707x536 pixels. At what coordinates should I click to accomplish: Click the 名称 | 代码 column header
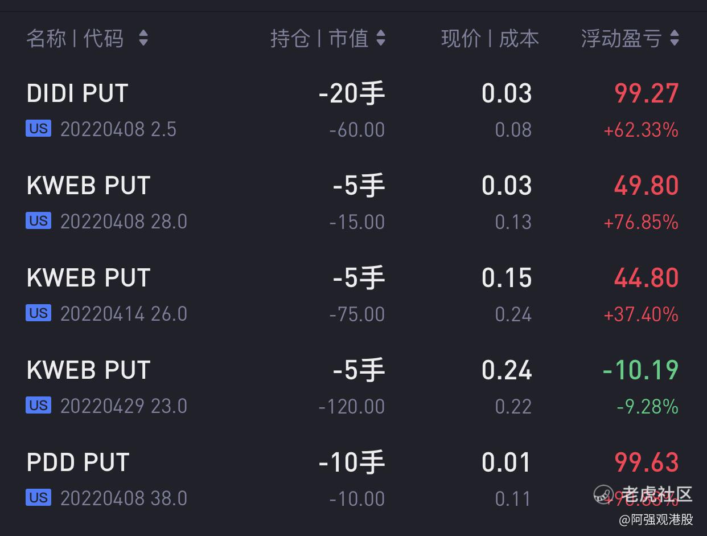click(75, 39)
